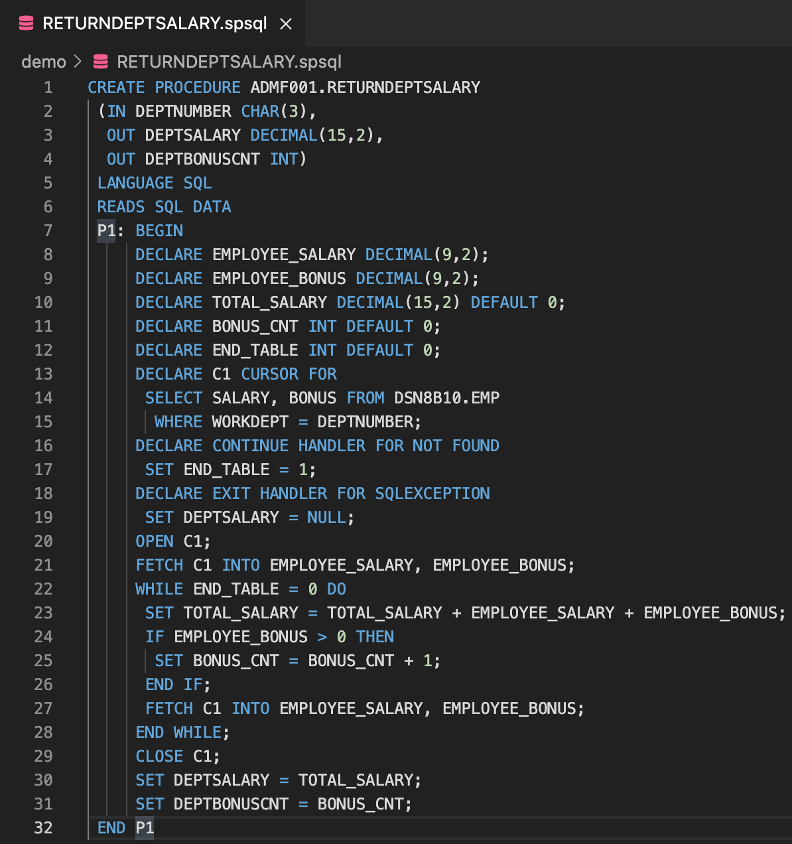792x844 pixels.
Task: Select the CURSOR keyword on line 13
Action: [x=269, y=374]
